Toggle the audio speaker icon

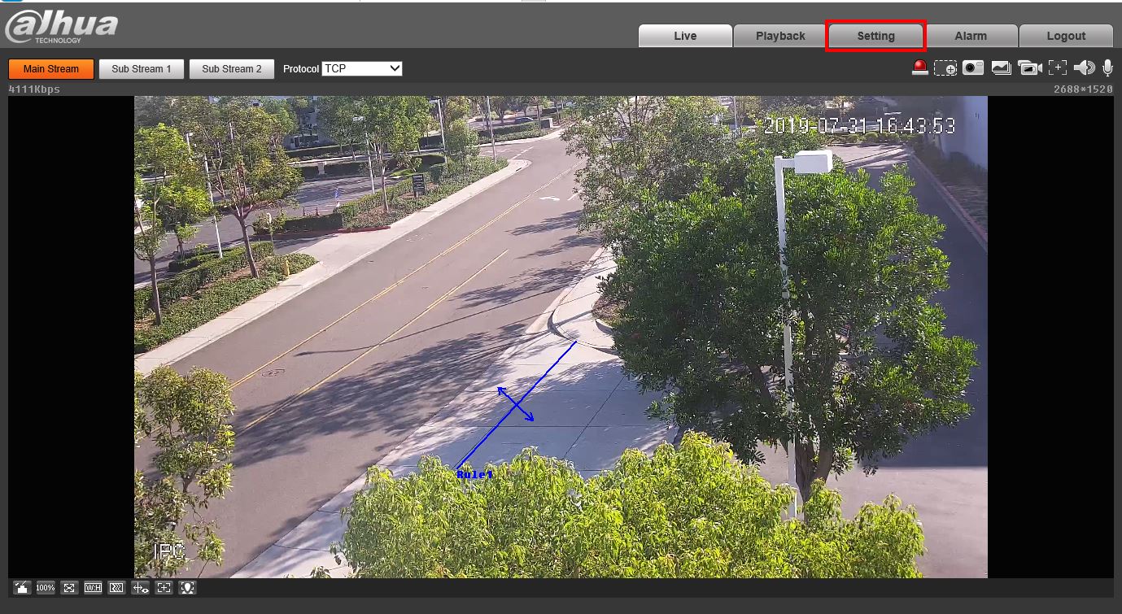point(1084,68)
